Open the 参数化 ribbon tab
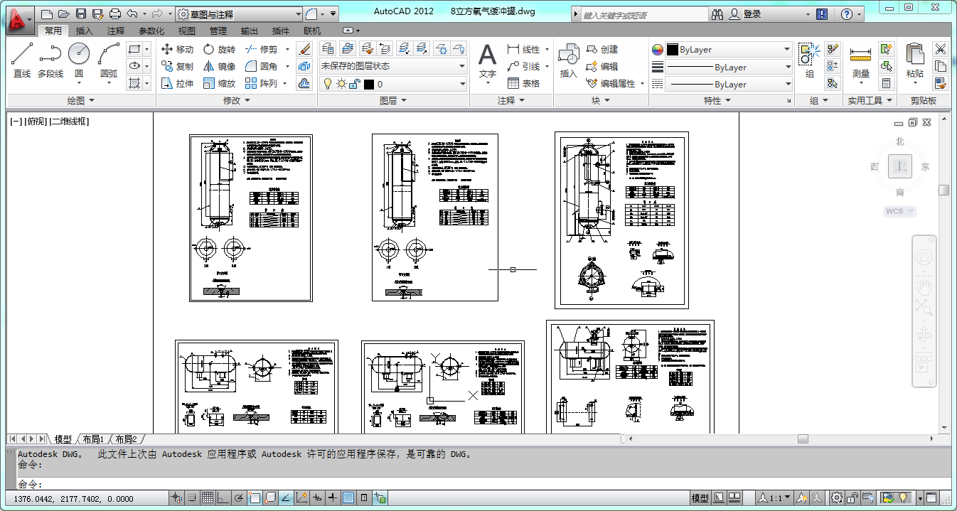The image size is (957, 511). pos(151,31)
